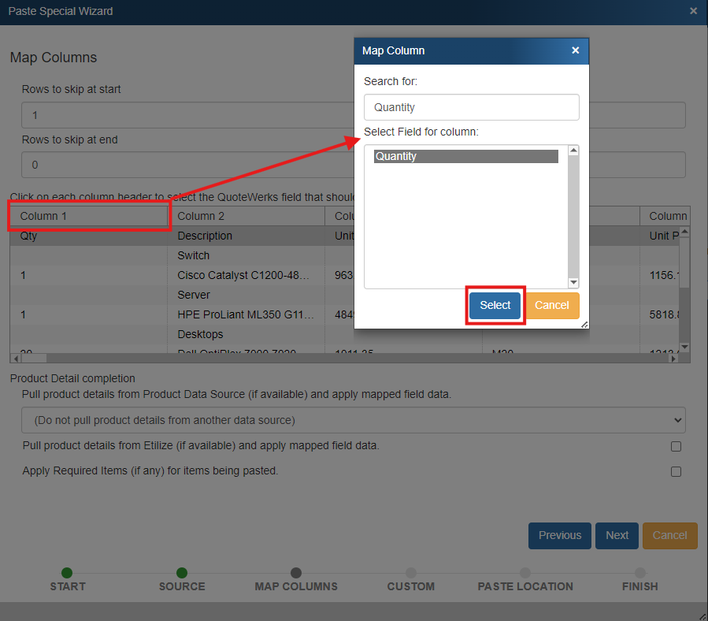The image size is (708, 621).
Task: Cancel the Map Column dialog
Action: 551,306
